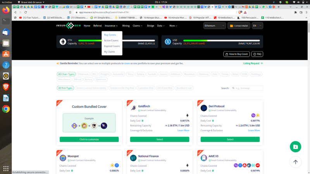Open Firefox from the Ubuntu dock
This screenshot has width=310, height=174.
6,10
